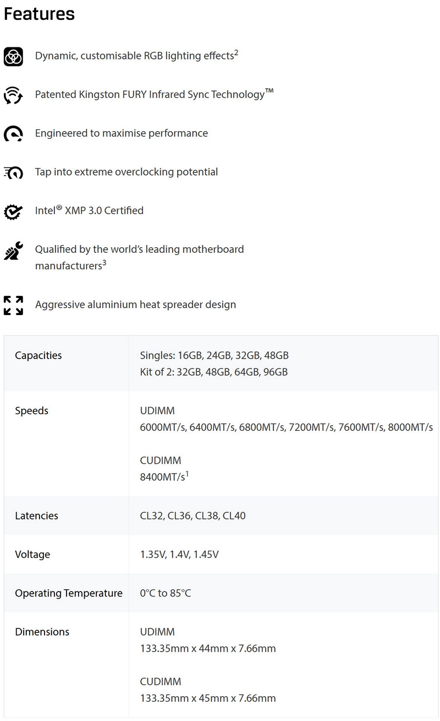Click the XMP 3.0 Certified badge icon

tap(13, 211)
